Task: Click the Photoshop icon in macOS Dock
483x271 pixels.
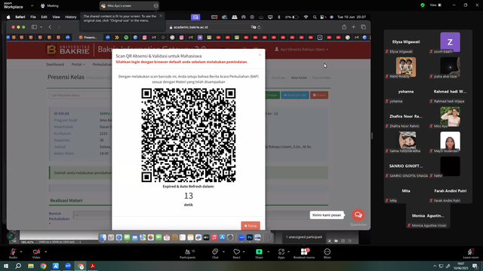Action: [250, 237]
